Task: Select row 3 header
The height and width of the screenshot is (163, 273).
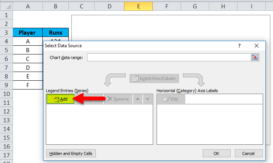Action: [6, 32]
